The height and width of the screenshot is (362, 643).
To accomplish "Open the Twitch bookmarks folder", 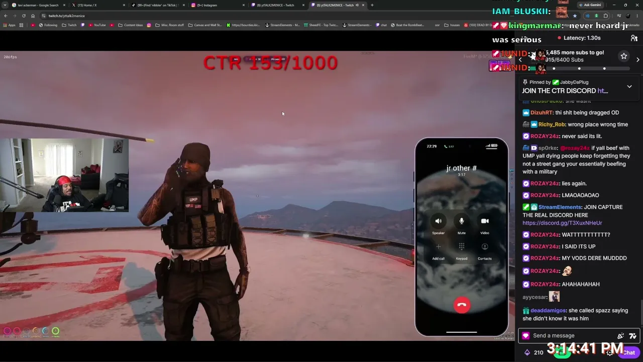I will point(69,25).
